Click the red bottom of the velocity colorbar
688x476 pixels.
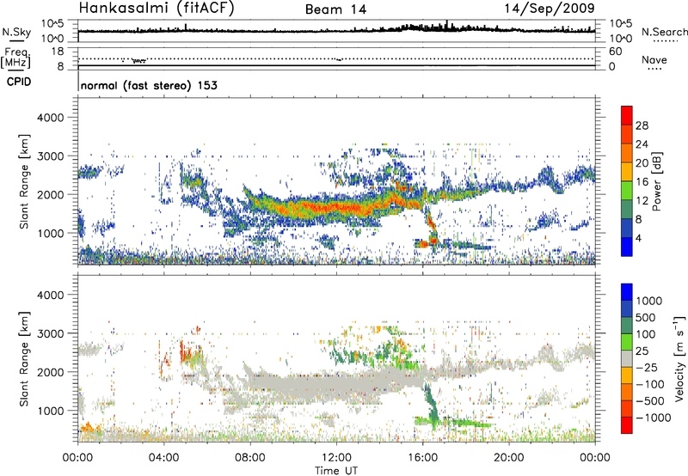(627, 425)
